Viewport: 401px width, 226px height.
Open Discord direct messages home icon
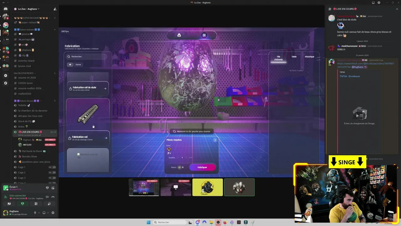click(6, 9)
